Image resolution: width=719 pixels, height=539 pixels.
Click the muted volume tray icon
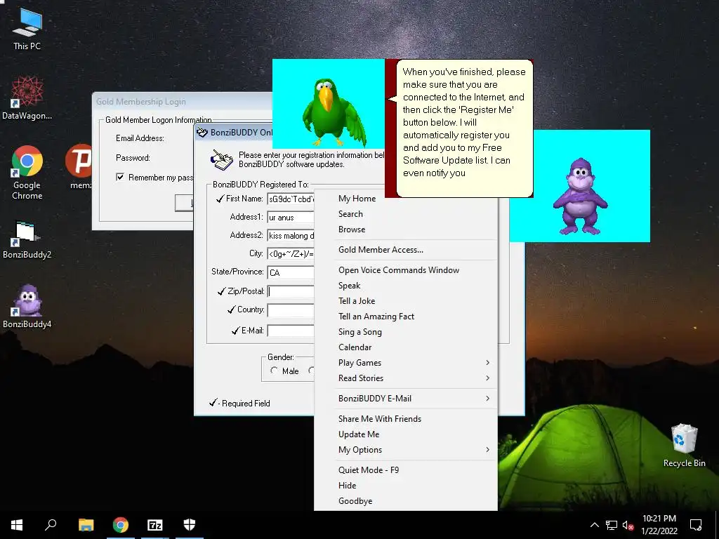point(628,525)
